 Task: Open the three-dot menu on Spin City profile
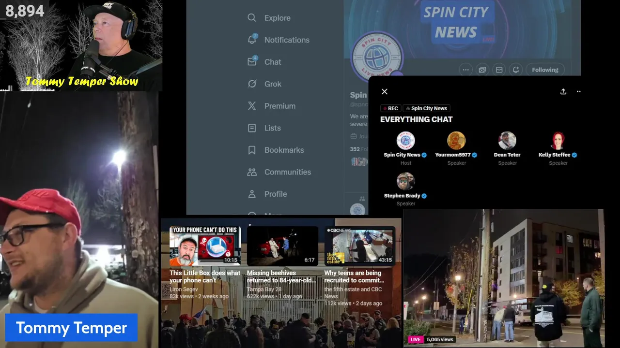pyautogui.click(x=465, y=70)
